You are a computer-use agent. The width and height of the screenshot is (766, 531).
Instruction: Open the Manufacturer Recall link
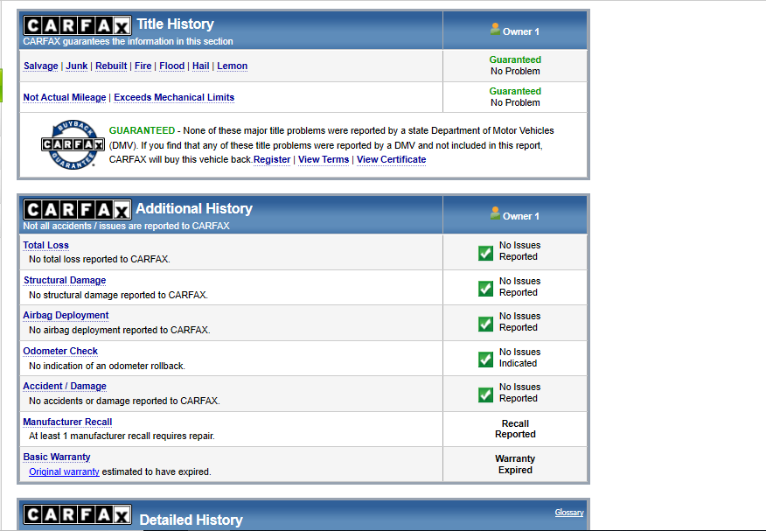click(x=67, y=422)
